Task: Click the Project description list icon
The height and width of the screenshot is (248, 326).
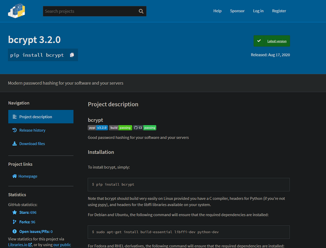Action: tap(14, 117)
